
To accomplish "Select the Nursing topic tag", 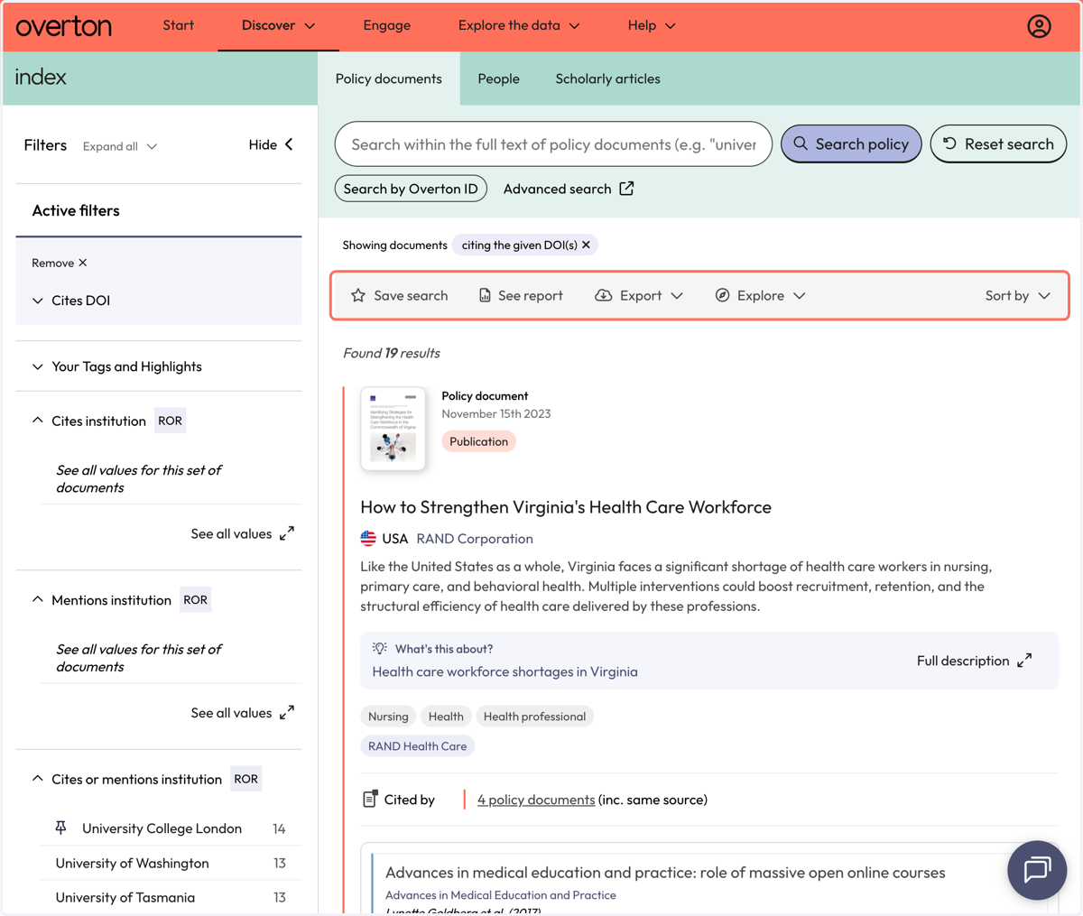I will (x=388, y=717).
